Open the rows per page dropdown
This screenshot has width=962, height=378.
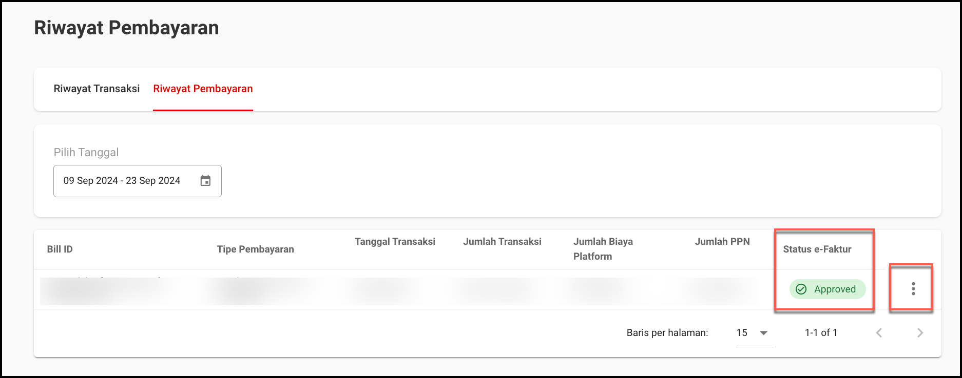click(754, 333)
